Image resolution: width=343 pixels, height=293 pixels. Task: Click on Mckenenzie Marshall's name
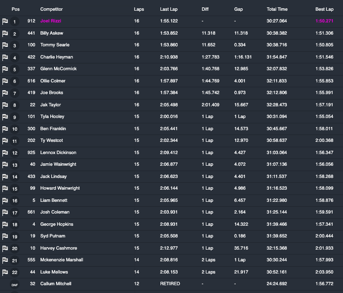coord(61,260)
